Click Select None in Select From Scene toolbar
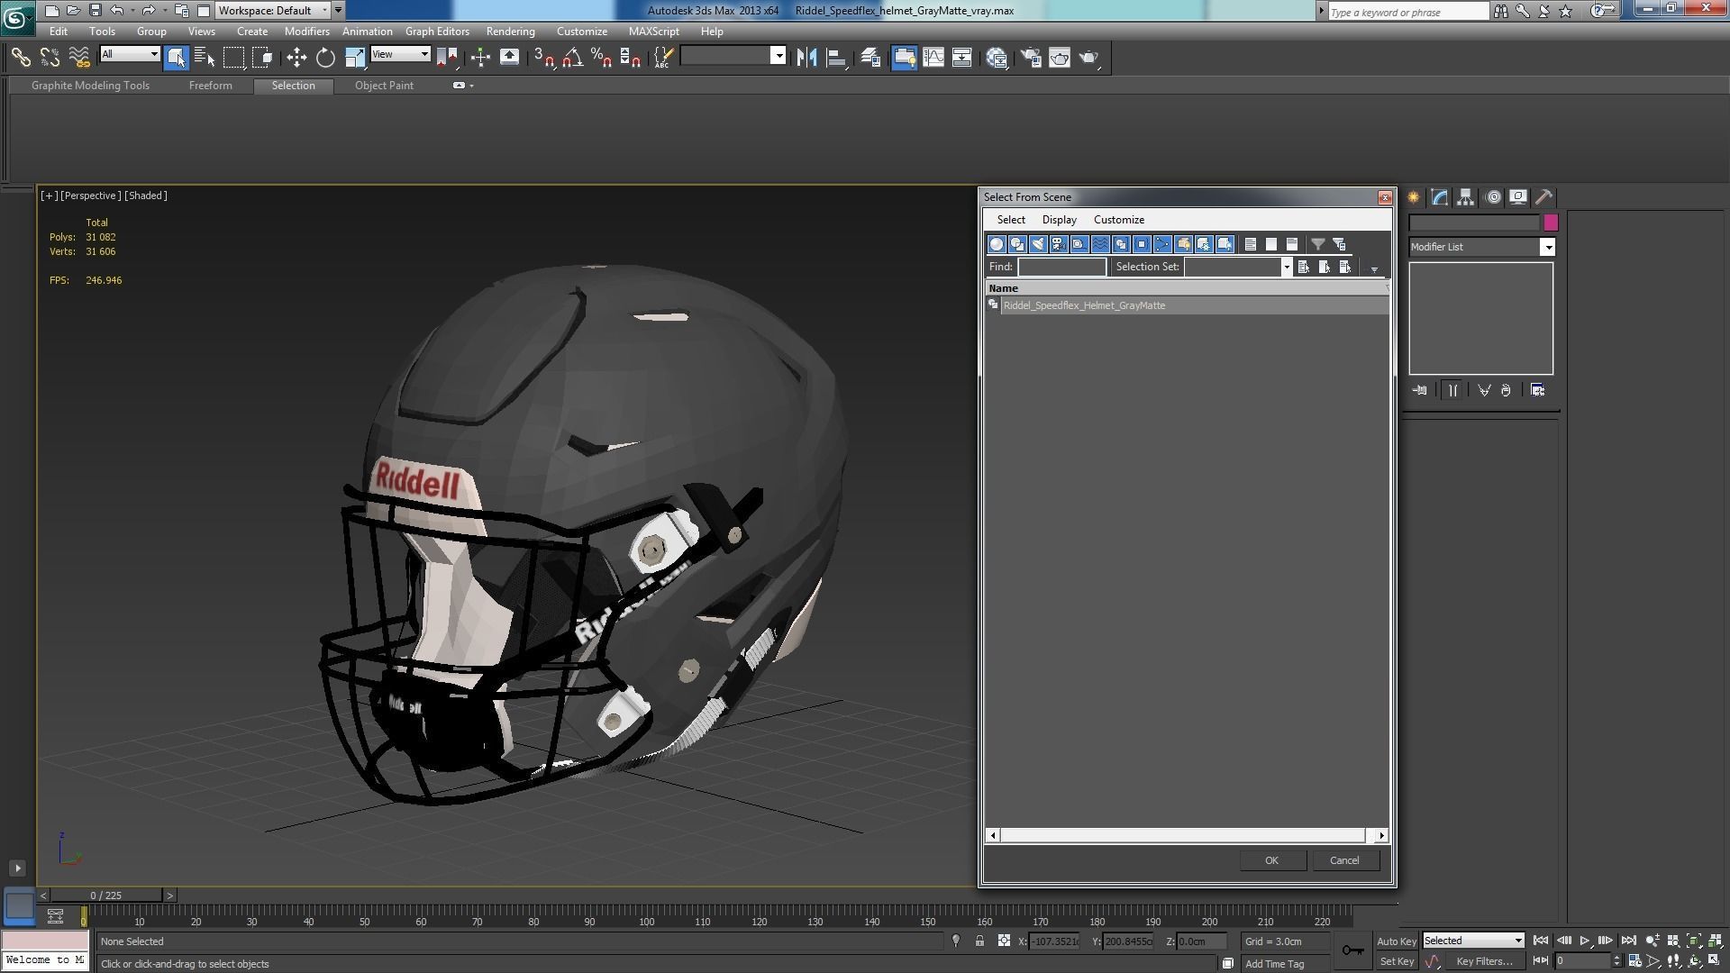 click(1271, 244)
